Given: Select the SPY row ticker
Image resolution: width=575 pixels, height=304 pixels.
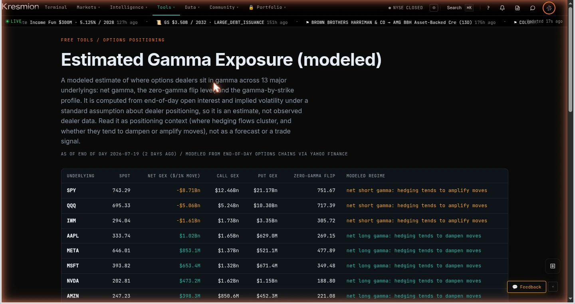Looking at the screenshot, I should (x=71, y=190).
